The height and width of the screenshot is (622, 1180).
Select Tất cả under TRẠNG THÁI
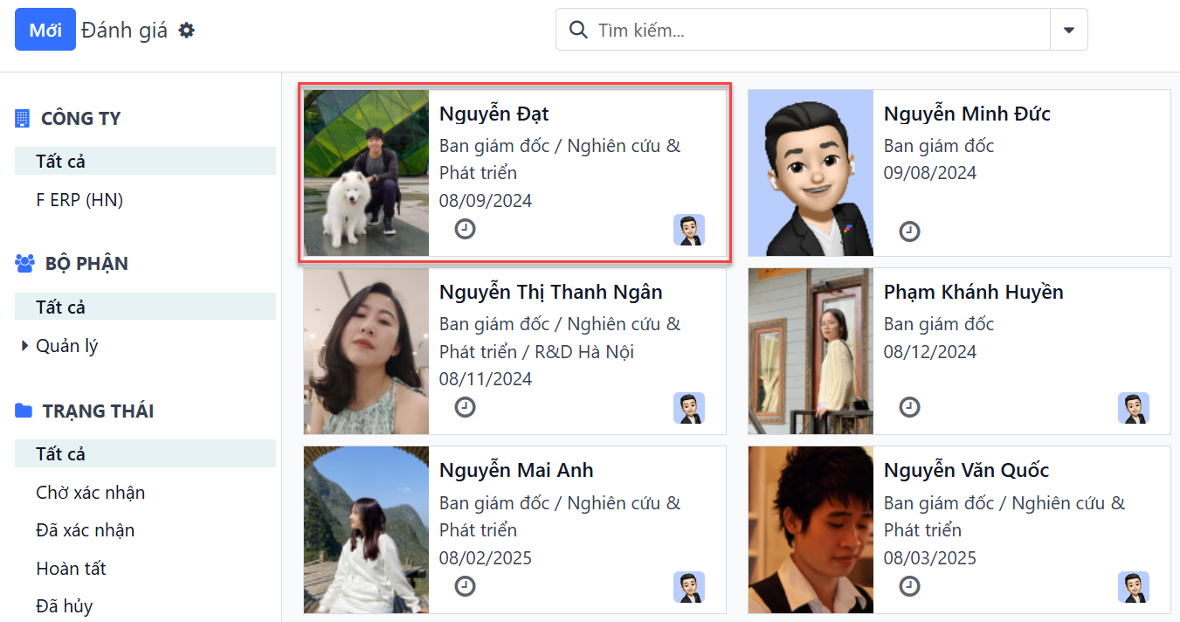point(145,453)
